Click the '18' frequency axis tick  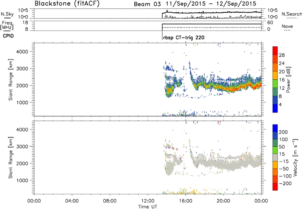click(x=25, y=23)
